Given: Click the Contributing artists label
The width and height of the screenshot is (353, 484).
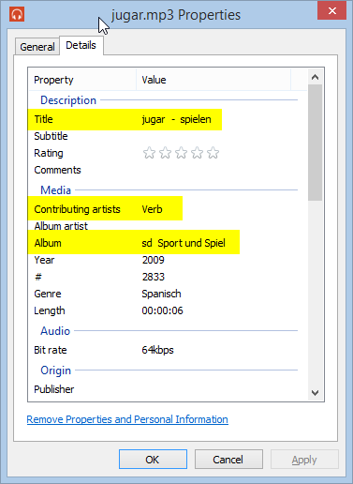Looking at the screenshot, I should (x=77, y=209).
